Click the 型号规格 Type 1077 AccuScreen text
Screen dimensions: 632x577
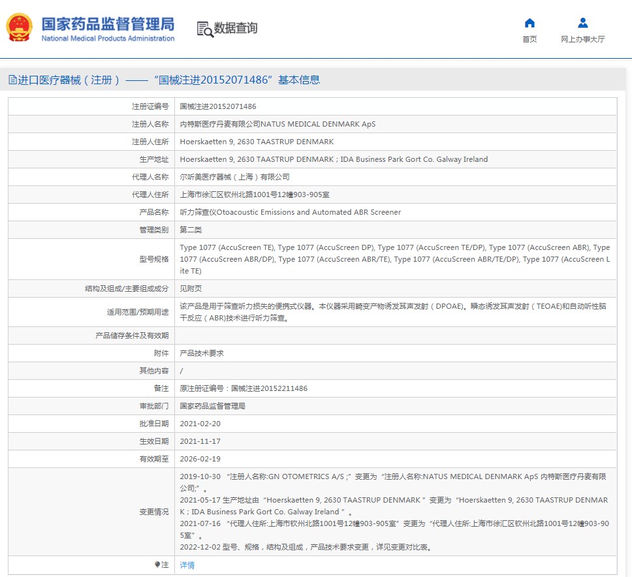click(395, 259)
